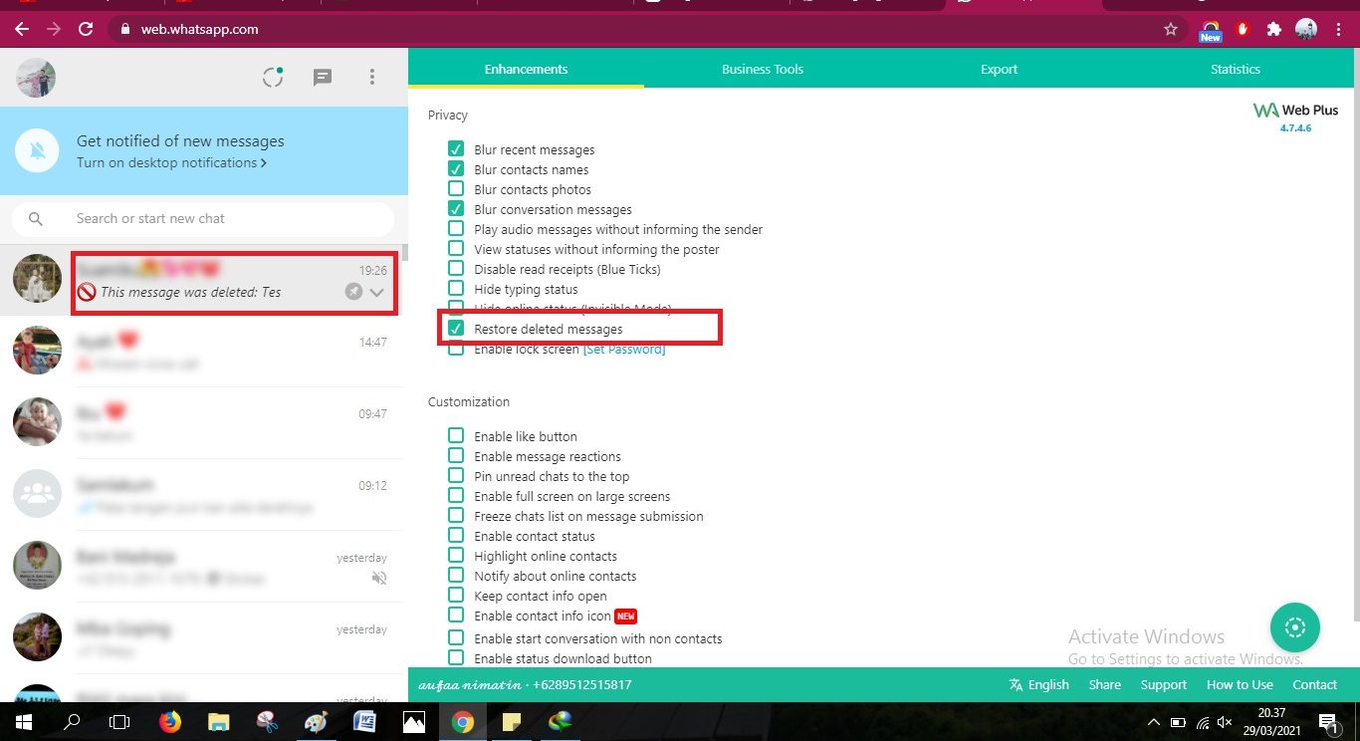Open the three-dot menu in WhatsApp
Viewport: 1360px width, 741px height.
371,77
